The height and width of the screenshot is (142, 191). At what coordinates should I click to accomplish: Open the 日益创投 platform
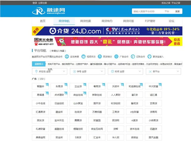tap(59, 103)
